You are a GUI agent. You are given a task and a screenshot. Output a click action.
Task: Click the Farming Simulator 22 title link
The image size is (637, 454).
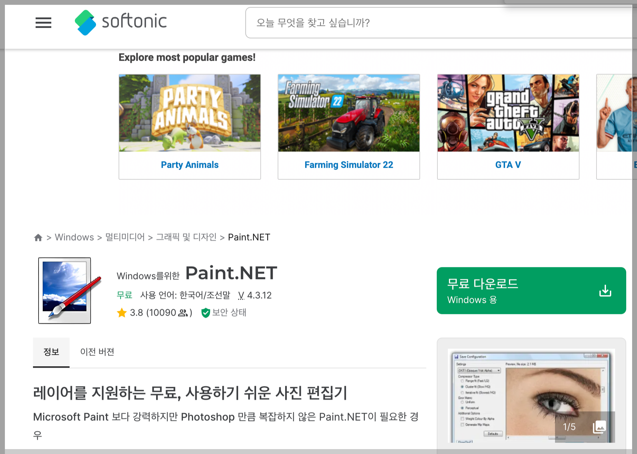(349, 165)
